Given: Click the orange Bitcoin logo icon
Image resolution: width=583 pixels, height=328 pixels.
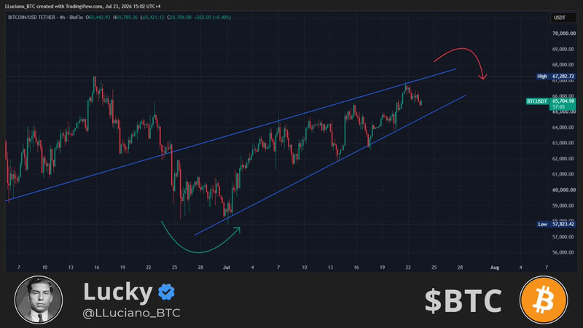Looking at the screenshot, I should point(543,300).
